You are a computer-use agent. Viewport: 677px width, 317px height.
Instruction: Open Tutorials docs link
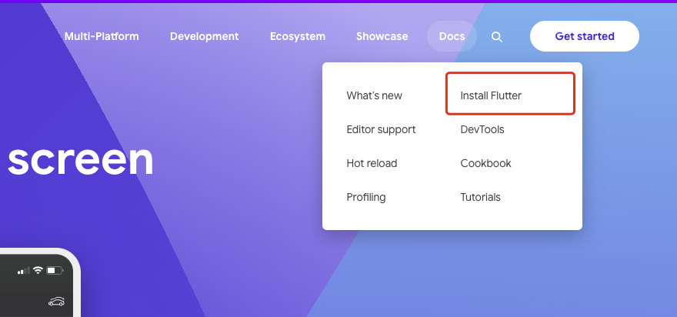pyautogui.click(x=481, y=198)
